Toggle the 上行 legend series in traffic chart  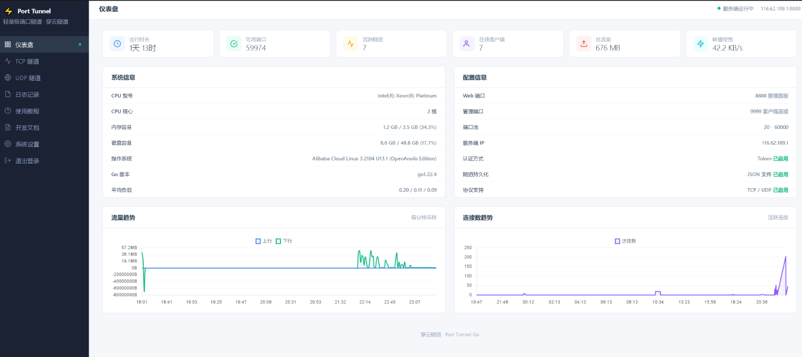click(264, 241)
